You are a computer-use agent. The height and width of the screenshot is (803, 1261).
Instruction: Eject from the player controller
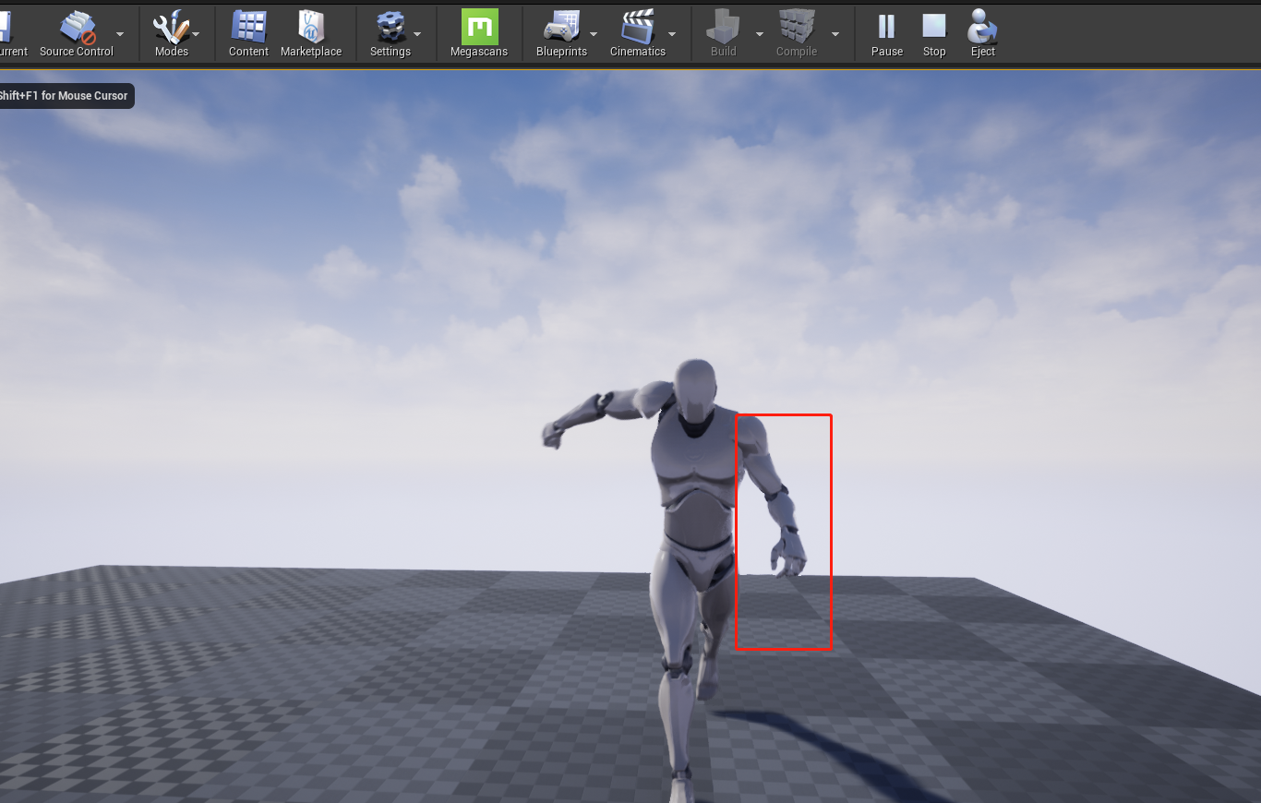pyautogui.click(x=982, y=33)
